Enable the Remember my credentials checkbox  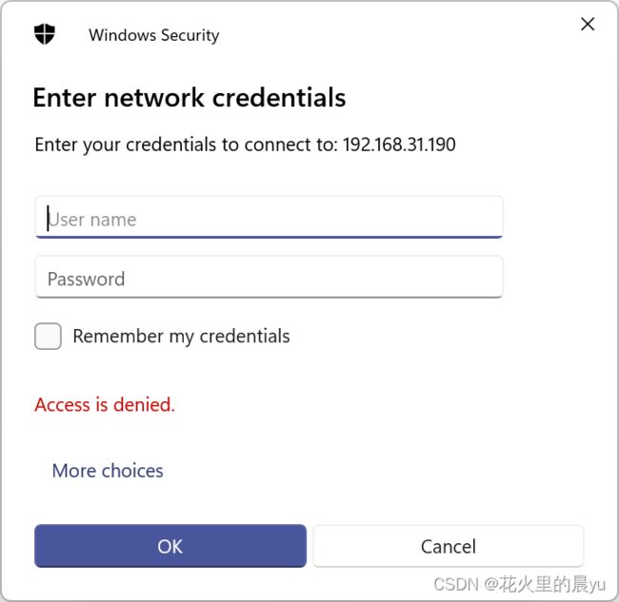tap(48, 336)
